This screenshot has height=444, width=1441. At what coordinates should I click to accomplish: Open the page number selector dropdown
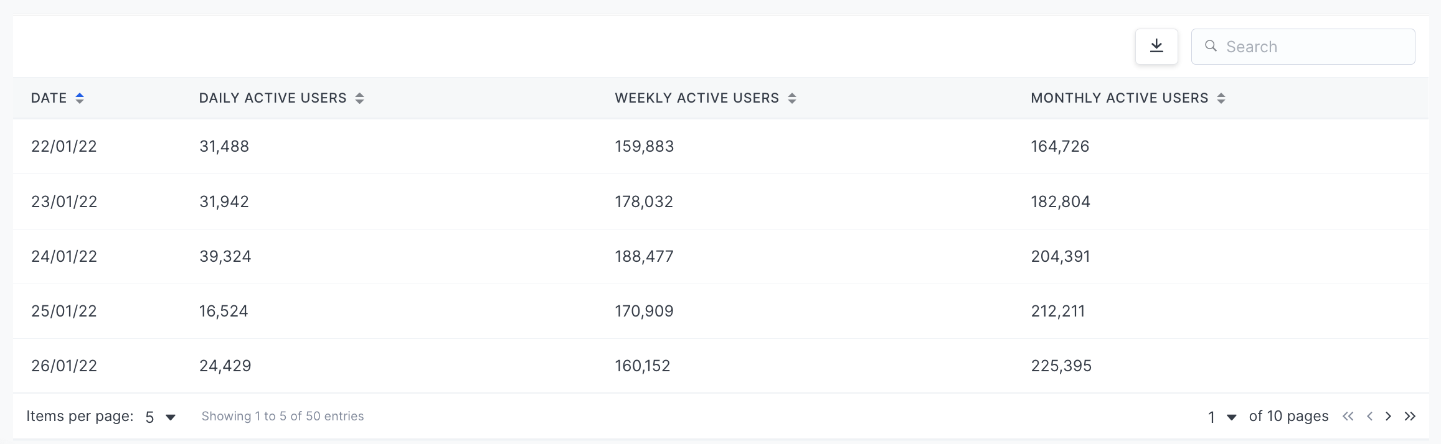click(x=1222, y=417)
